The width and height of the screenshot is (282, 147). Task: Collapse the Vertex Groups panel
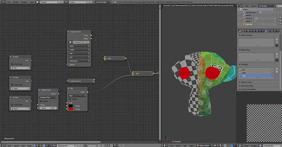pos(239,35)
